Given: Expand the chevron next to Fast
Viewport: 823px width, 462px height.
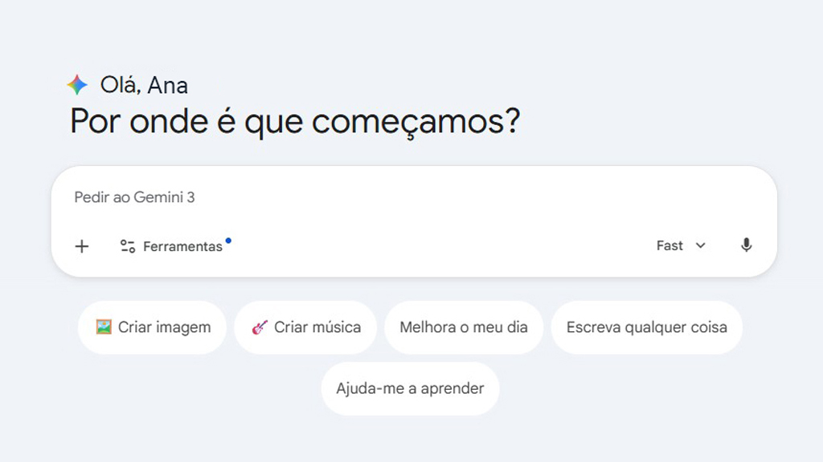Looking at the screenshot, I should [x=700, y=245].
